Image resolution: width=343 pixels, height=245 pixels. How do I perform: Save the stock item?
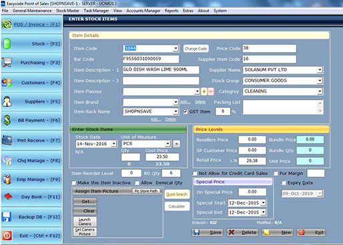[x=208, y=232]
